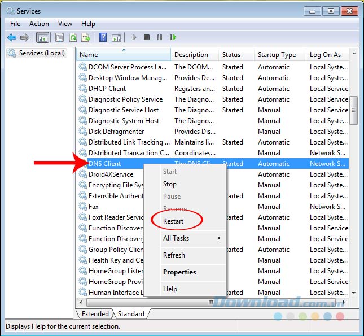The width and height of the screenshot is (364, 336).
Task: Click the Back arrow in the toolbar
Action: tap(12, 38)
